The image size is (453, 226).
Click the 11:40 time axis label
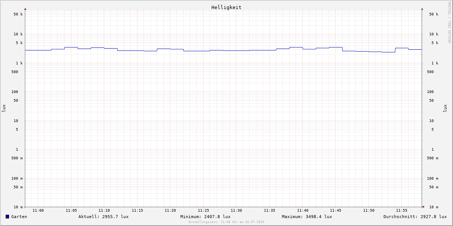point(303,211)
